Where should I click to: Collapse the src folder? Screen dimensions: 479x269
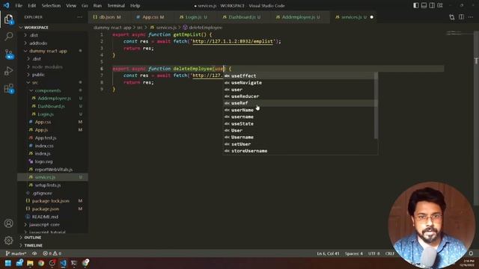coord(35,83)
